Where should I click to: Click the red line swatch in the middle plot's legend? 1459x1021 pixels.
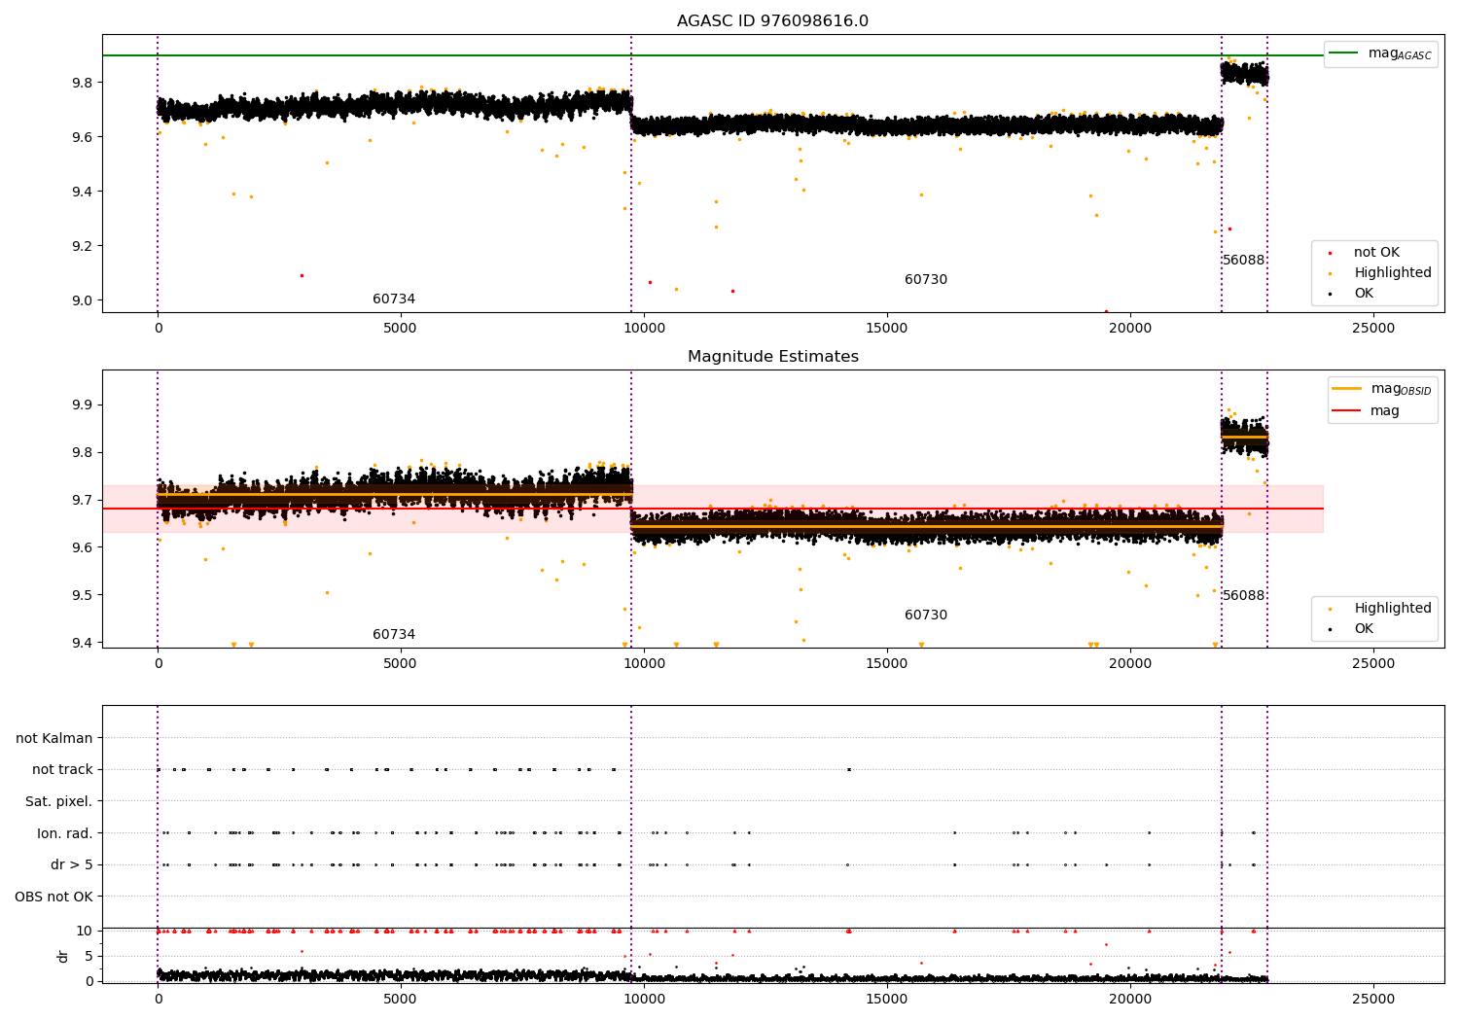tap(1346, 410)
